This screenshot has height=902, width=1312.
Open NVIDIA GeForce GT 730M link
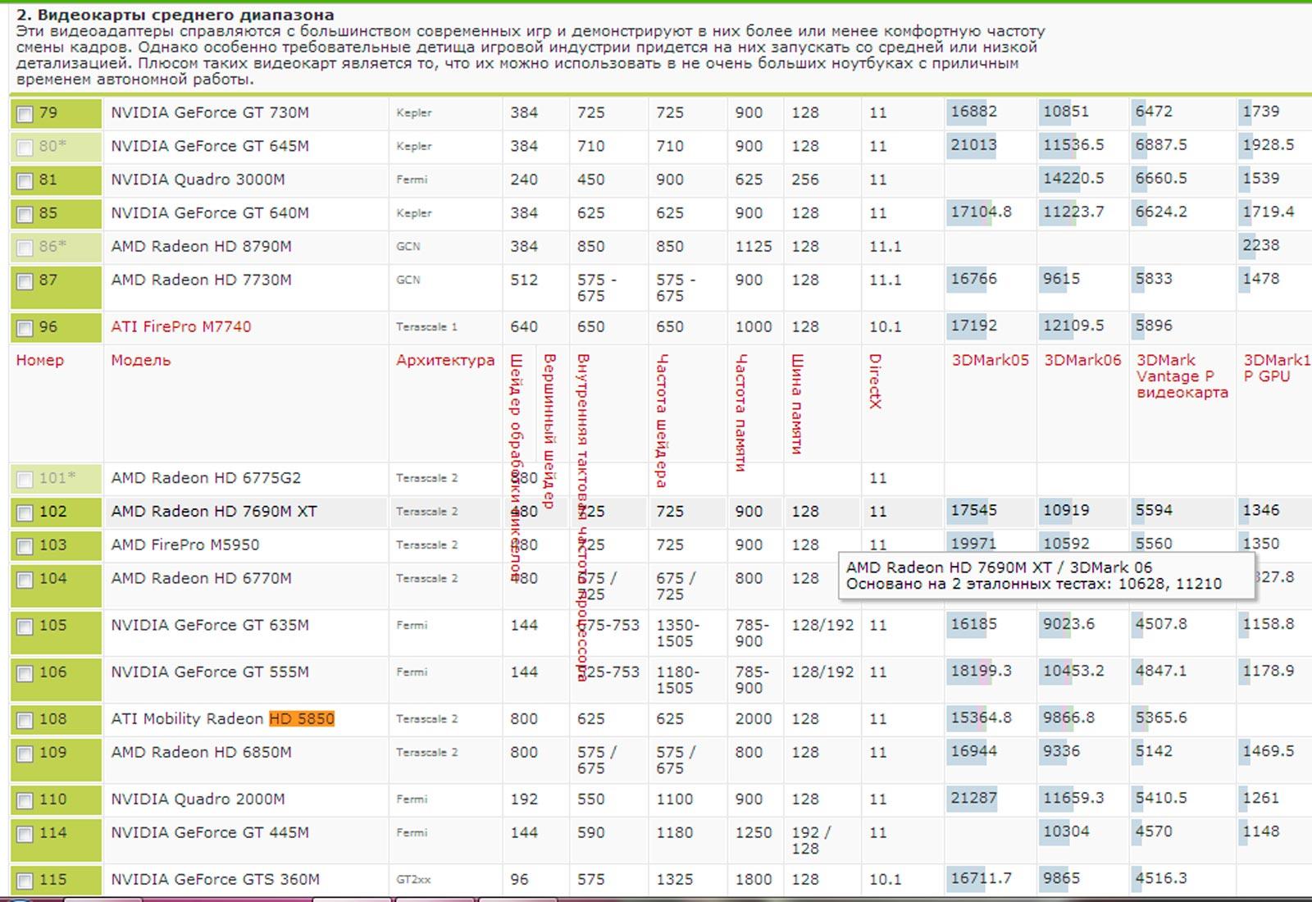pos(210,112)
